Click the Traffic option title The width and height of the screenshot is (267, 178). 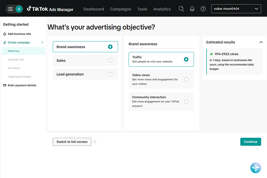137,57
